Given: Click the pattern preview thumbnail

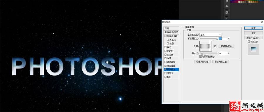Looking at the screenshot, I should 205,46.
